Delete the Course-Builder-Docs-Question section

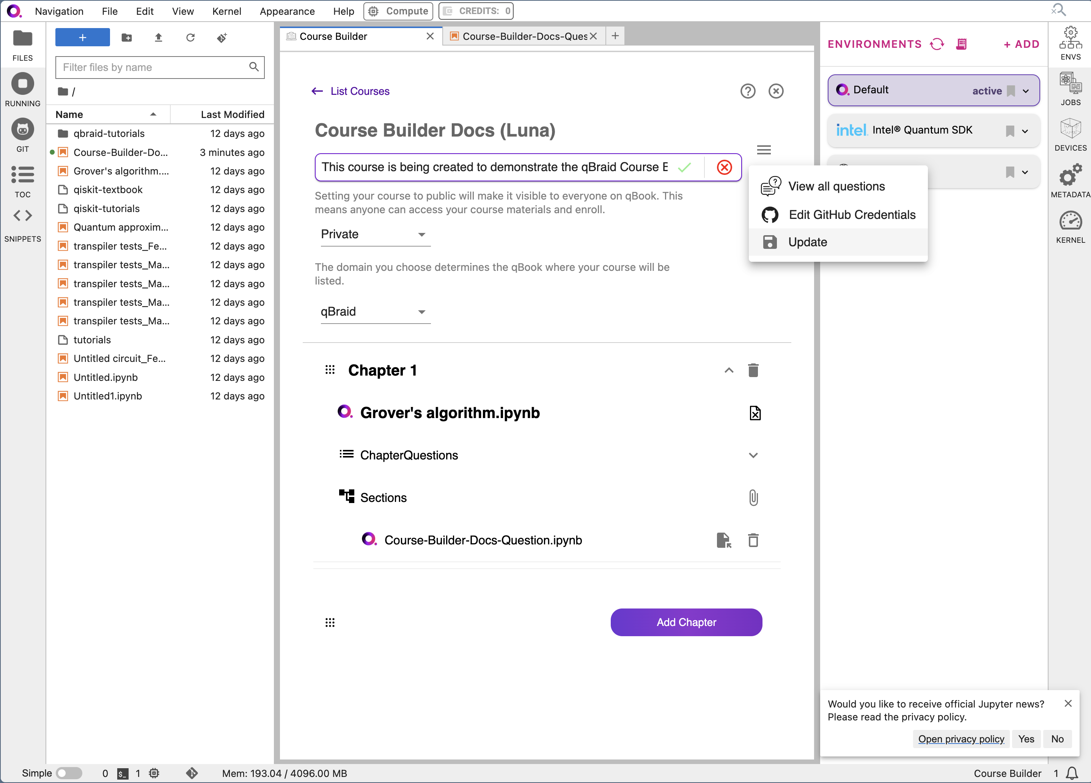pos(753,540)
